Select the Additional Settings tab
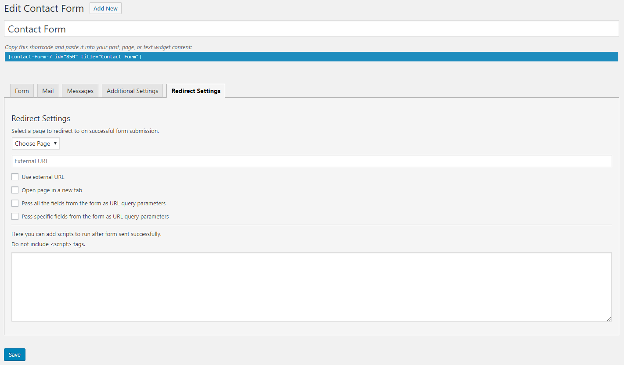The width and height of the screenshot is (624, 365). click(132, 91)
